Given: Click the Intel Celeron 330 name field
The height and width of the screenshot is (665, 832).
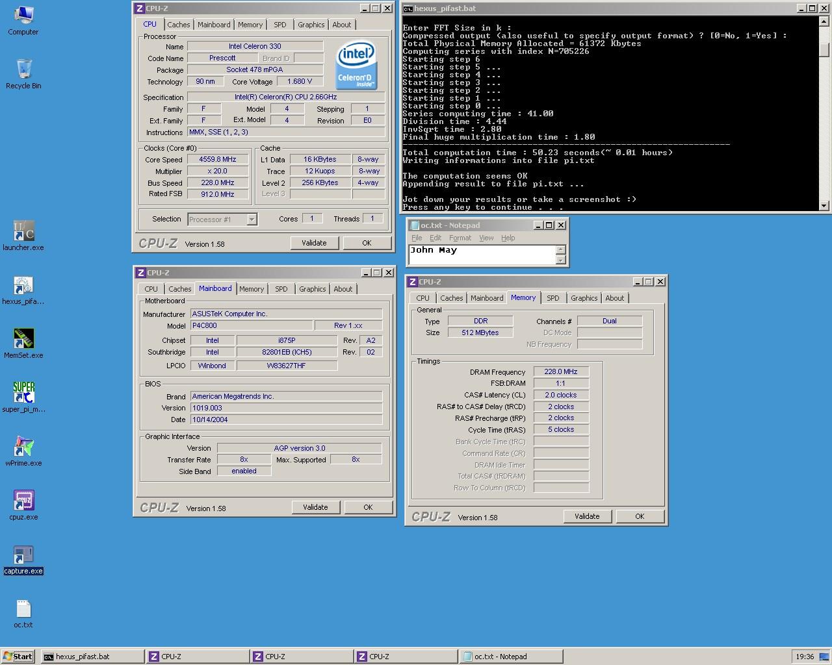Looking at the screenshot, I should pos(255,46).
